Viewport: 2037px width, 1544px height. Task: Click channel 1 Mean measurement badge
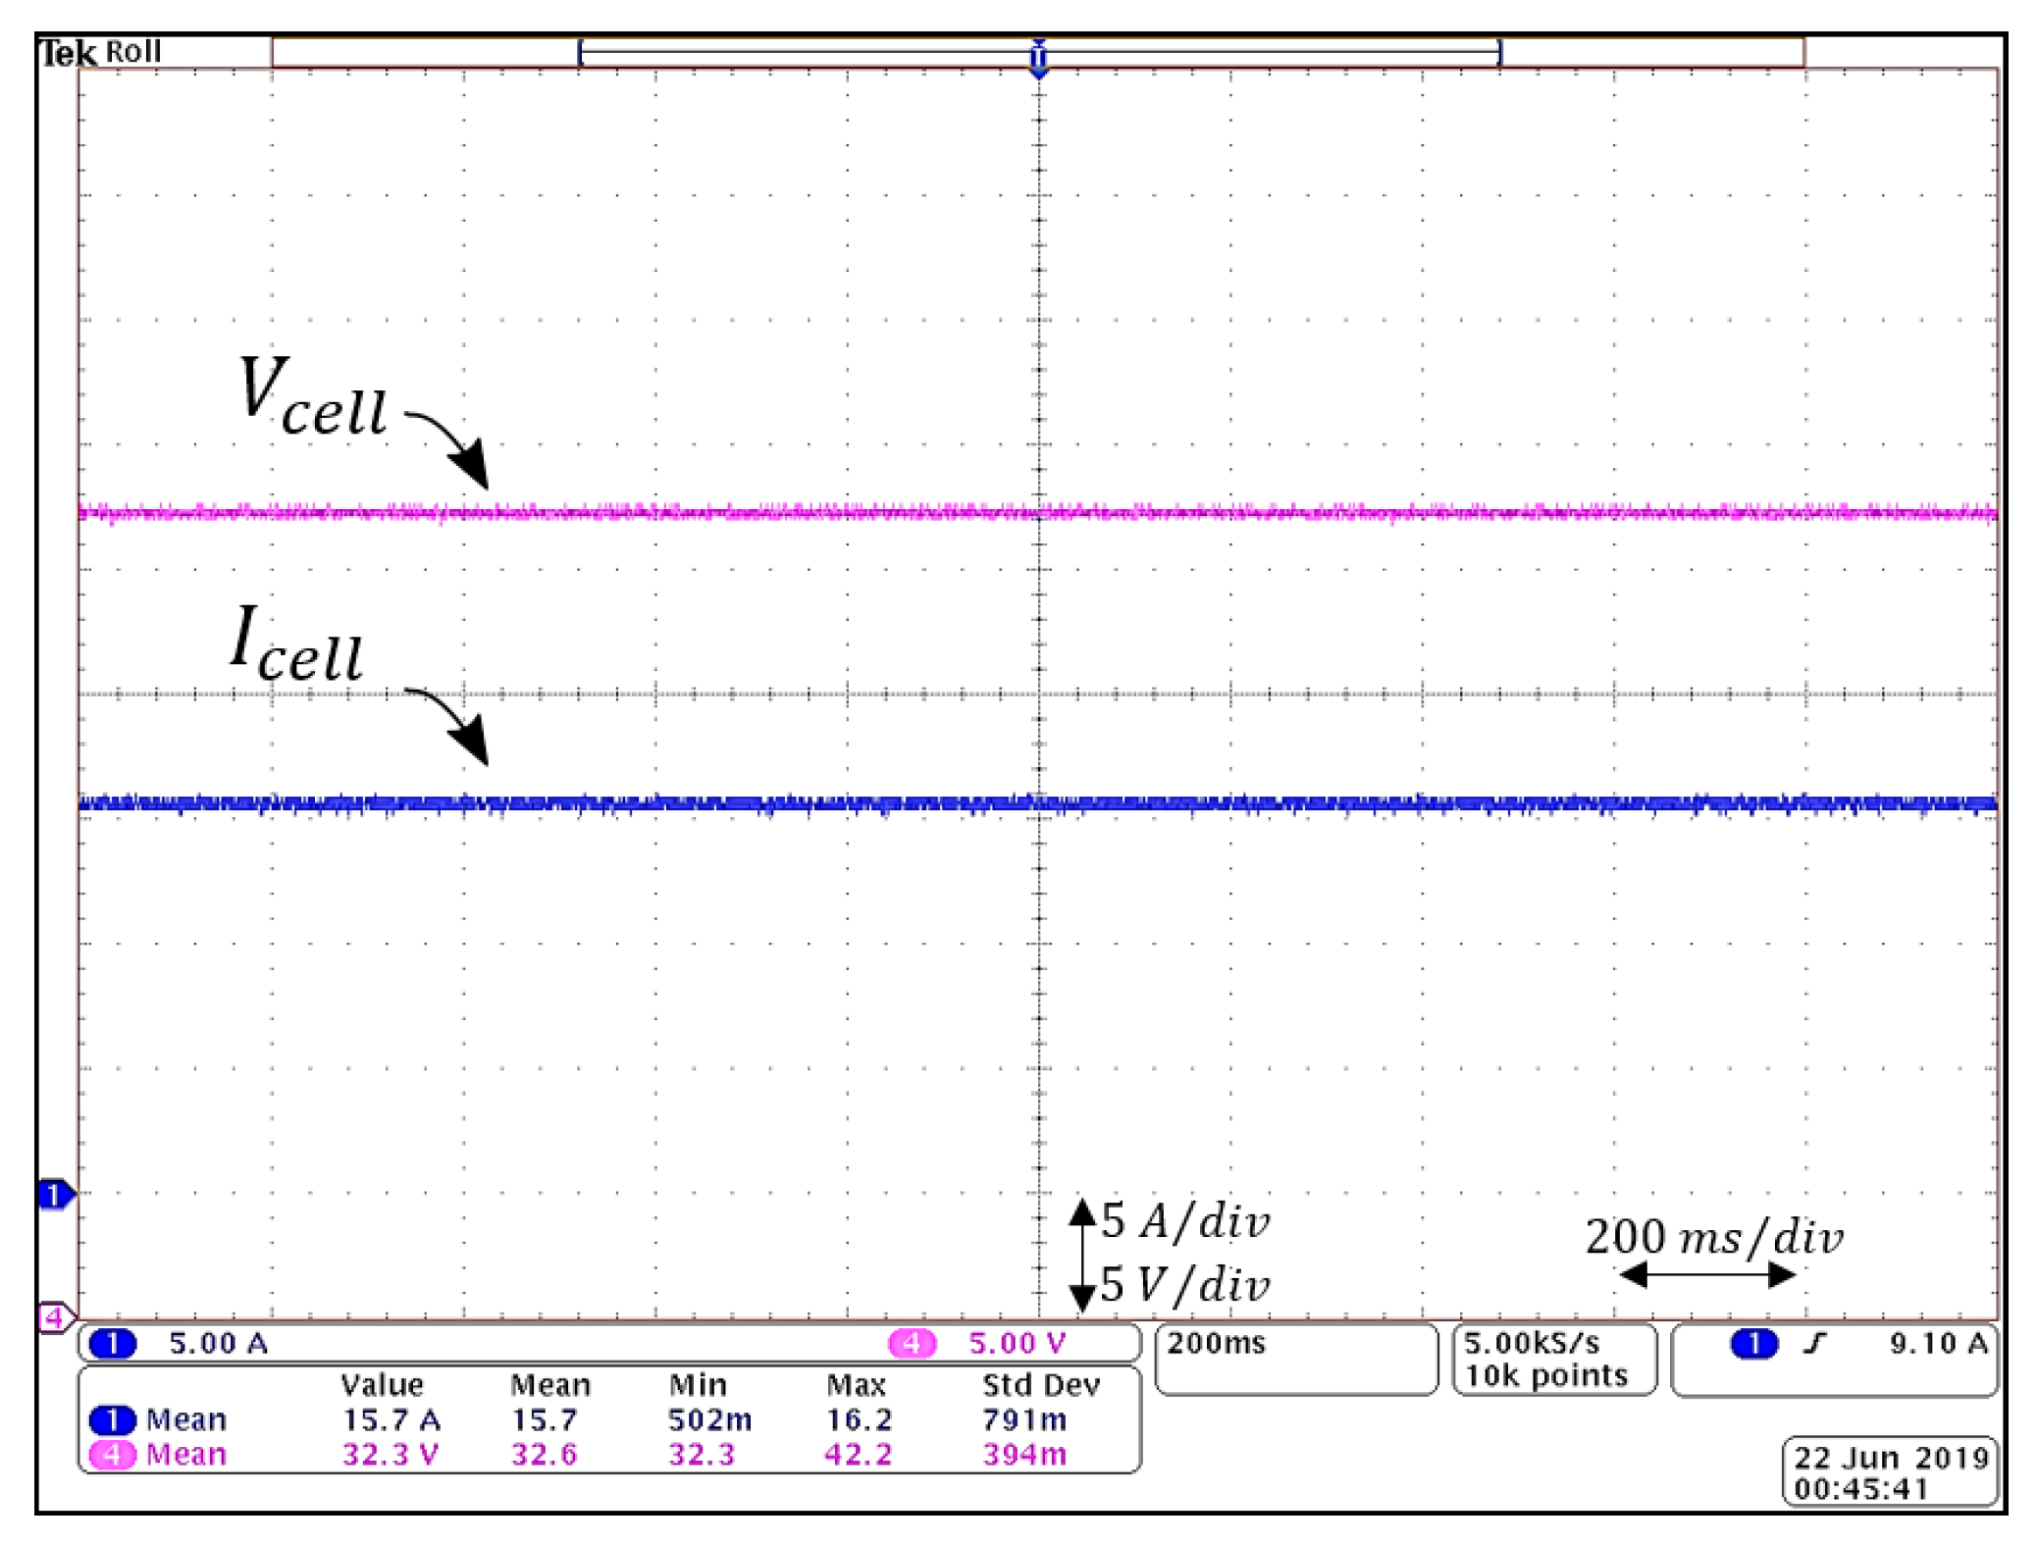click(x=113, y=1419)
